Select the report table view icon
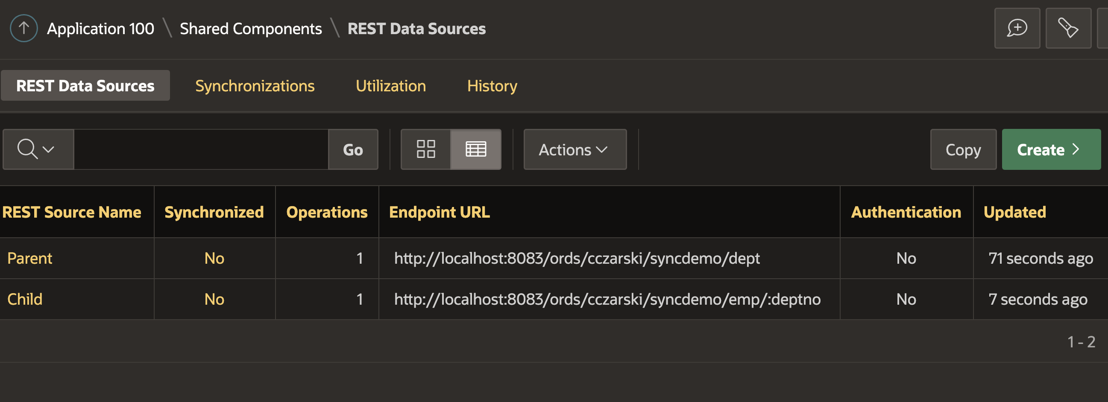Screen dimensions: 1108x402 coord(476,149)
